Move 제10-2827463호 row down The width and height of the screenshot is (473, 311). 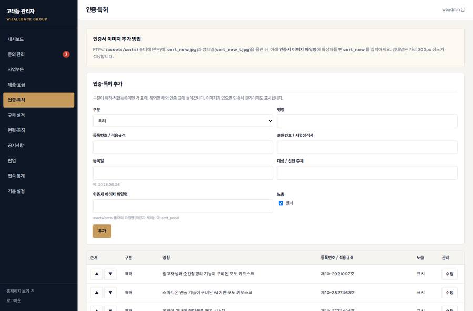tap(110, 293)
